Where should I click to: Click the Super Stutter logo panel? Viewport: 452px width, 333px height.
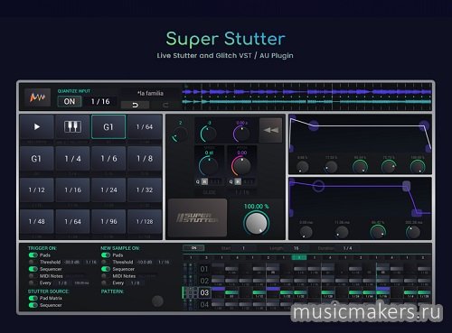(197, 217)
